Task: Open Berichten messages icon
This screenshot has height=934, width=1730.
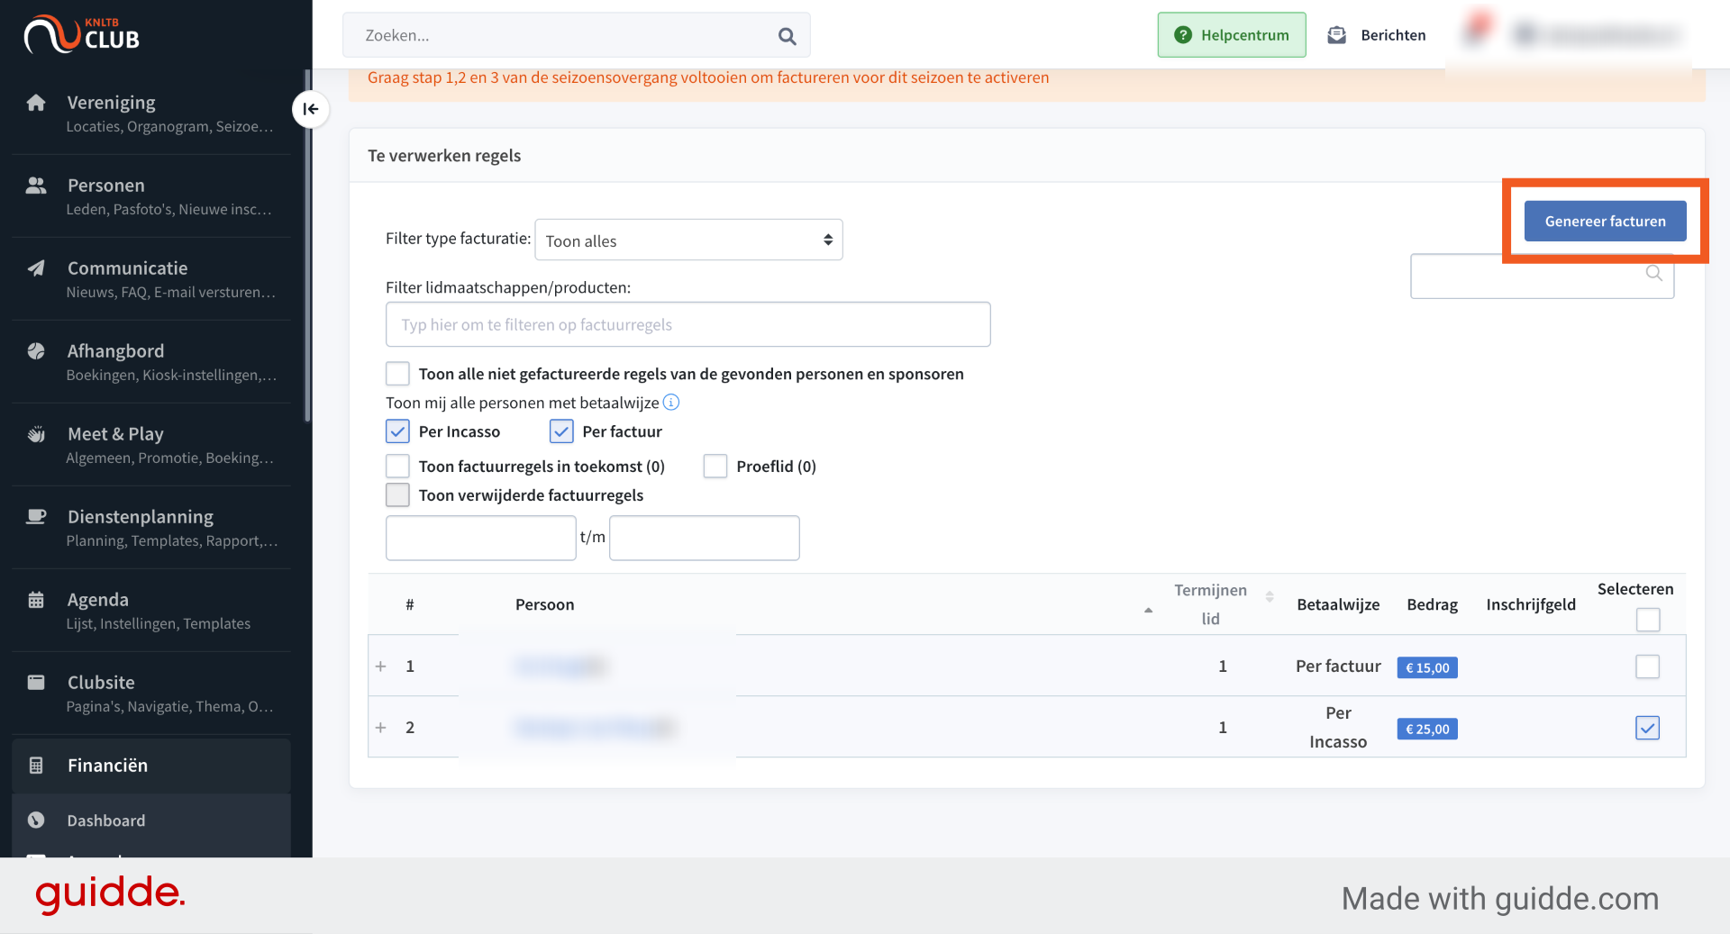Action: (1337, 35)
